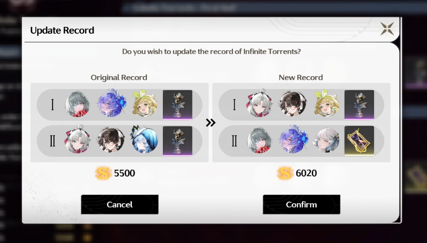This screenshot has height=243, width=427.
Task: Select the skull bust token in Original Record team I
Action: tap(177, 105)
